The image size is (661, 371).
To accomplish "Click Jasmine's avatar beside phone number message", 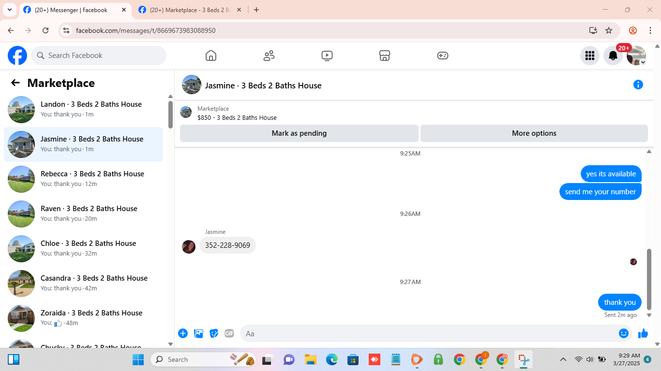I will [189, 246].
